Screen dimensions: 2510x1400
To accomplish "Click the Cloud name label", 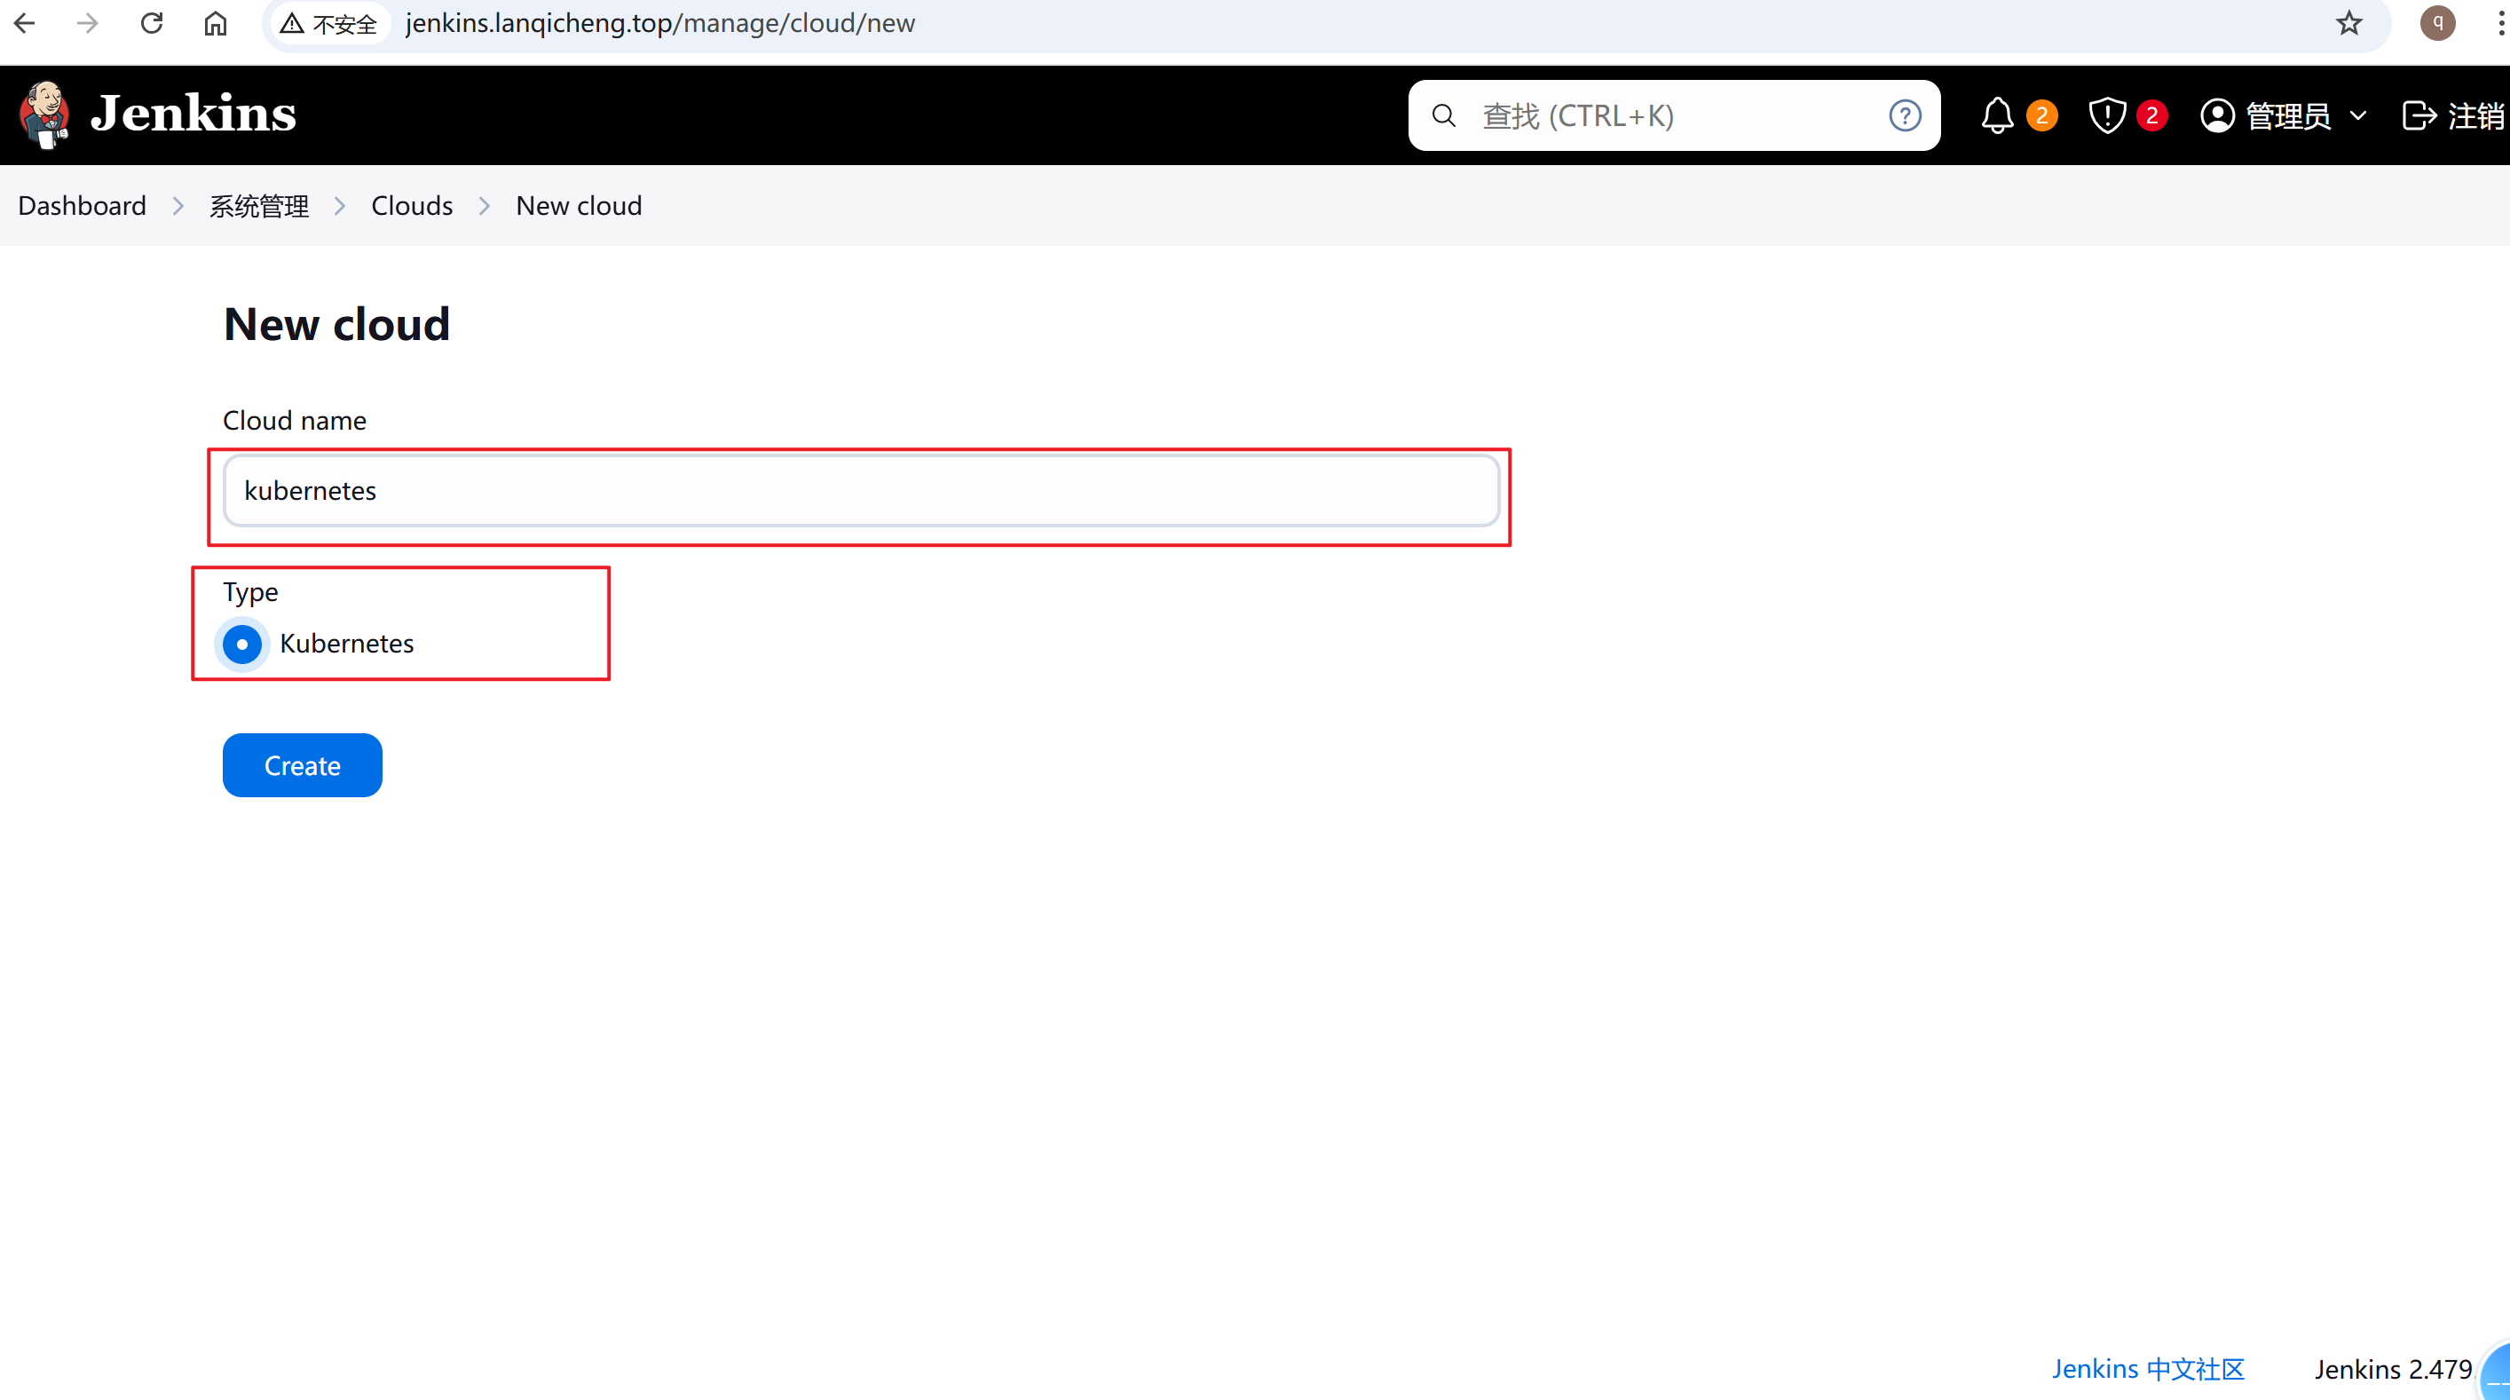I will (x=295, y=420).
